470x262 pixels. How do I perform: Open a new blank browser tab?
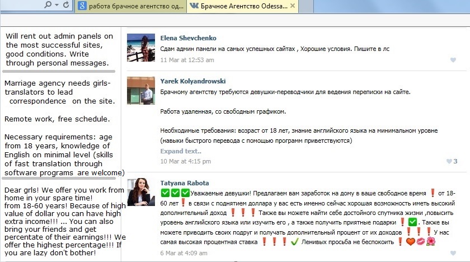306,6
